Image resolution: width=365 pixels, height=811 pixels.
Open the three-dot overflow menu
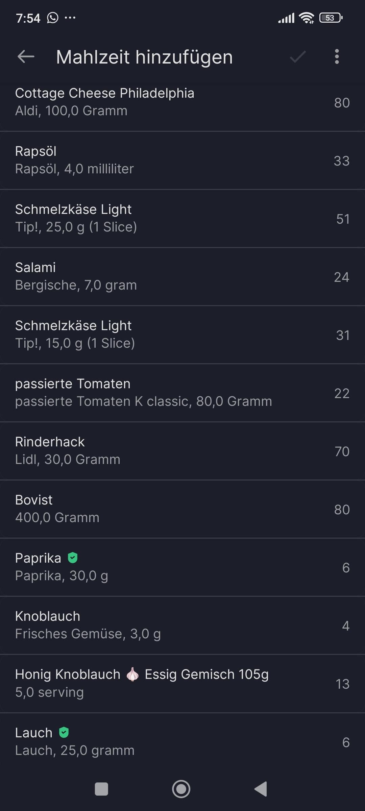(x=337, y=57)
